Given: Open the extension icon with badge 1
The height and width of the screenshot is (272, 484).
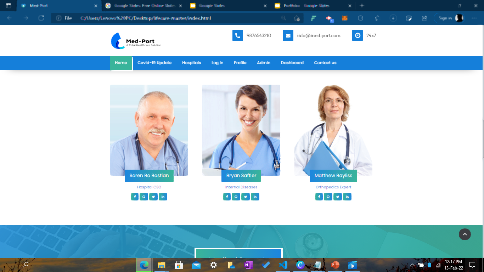Looking at the screenshot, I should coord(329,19).
